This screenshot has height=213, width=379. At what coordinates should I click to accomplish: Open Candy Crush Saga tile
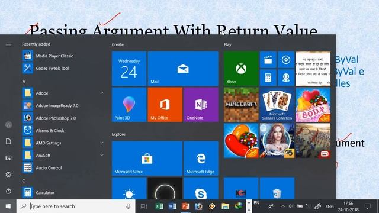[x=241, y=141]
